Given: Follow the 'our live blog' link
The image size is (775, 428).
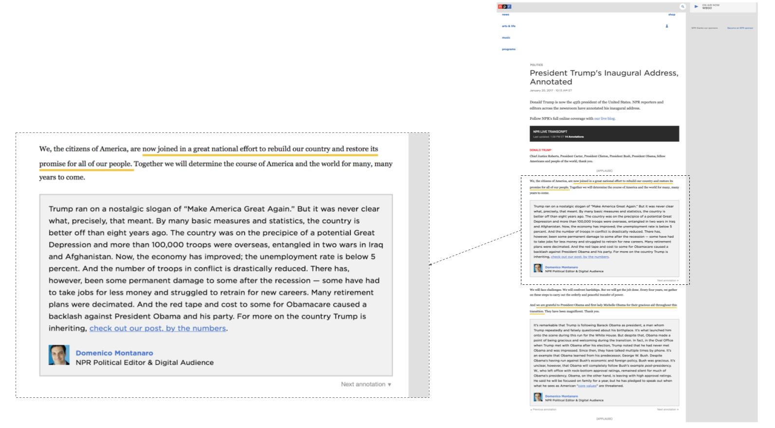Looking at the screenshot, I should point(604,119).
